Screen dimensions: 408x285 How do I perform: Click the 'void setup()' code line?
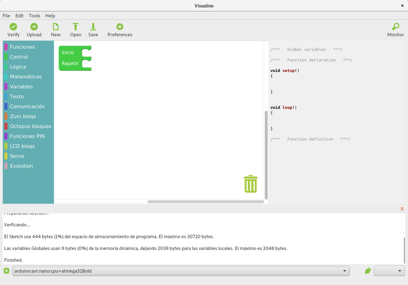pos(285,70)
